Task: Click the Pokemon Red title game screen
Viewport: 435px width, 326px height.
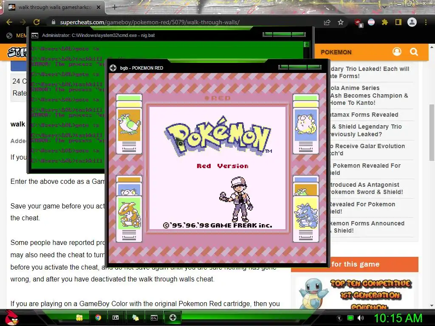Action: [217, 168]
